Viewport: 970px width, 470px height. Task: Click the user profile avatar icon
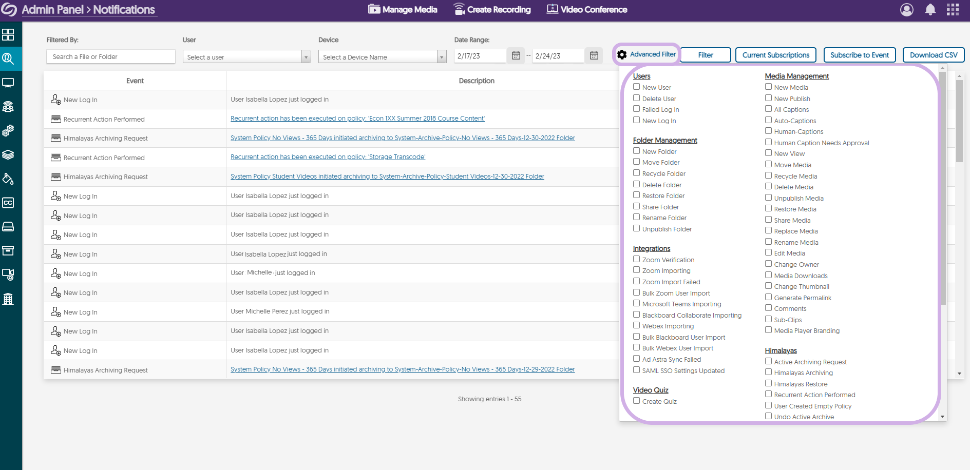(x=906, y=10)
